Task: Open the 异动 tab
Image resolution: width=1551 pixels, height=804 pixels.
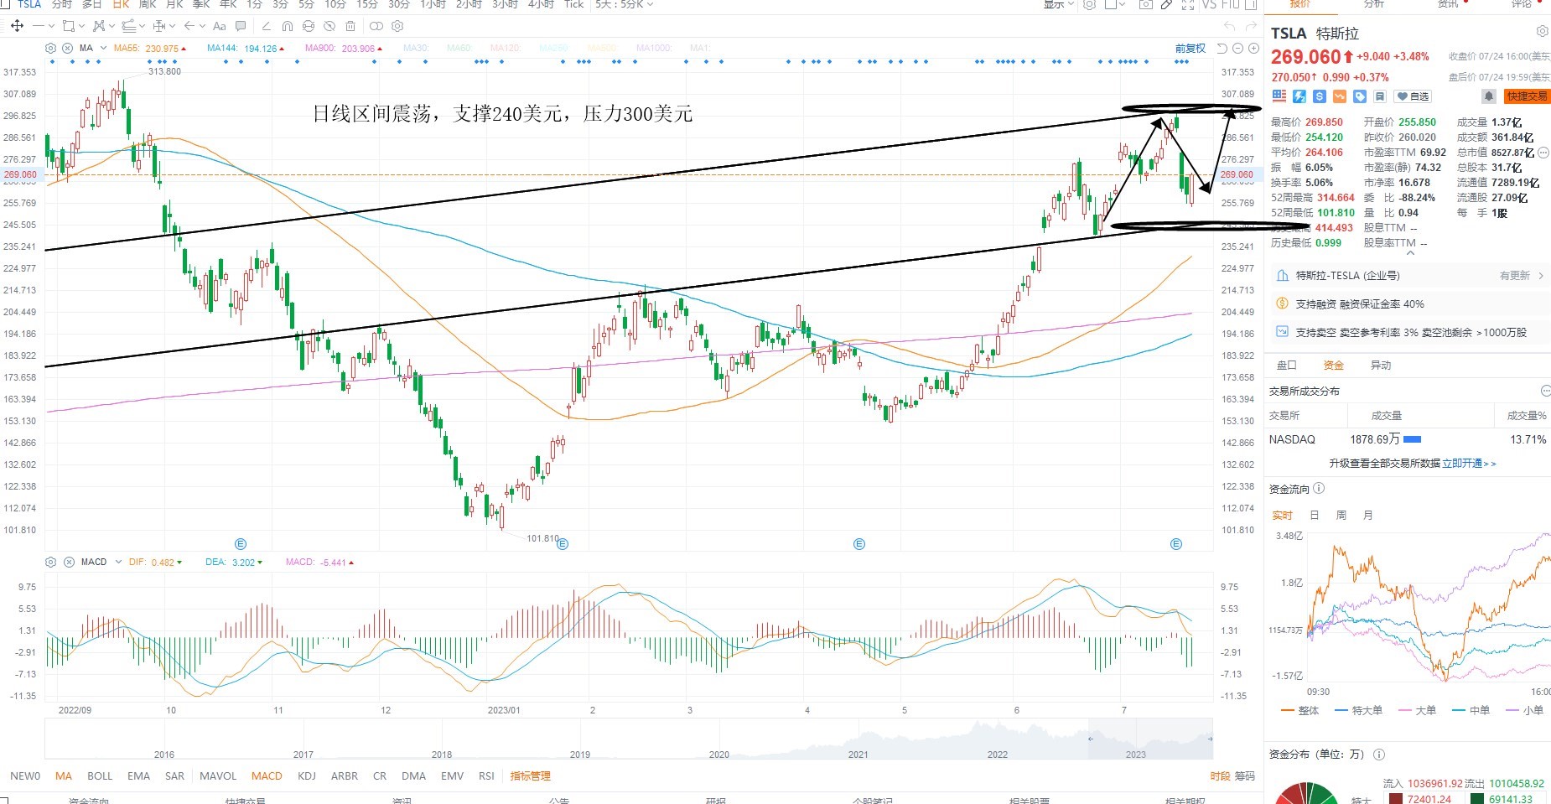Action: (1380, 365)
